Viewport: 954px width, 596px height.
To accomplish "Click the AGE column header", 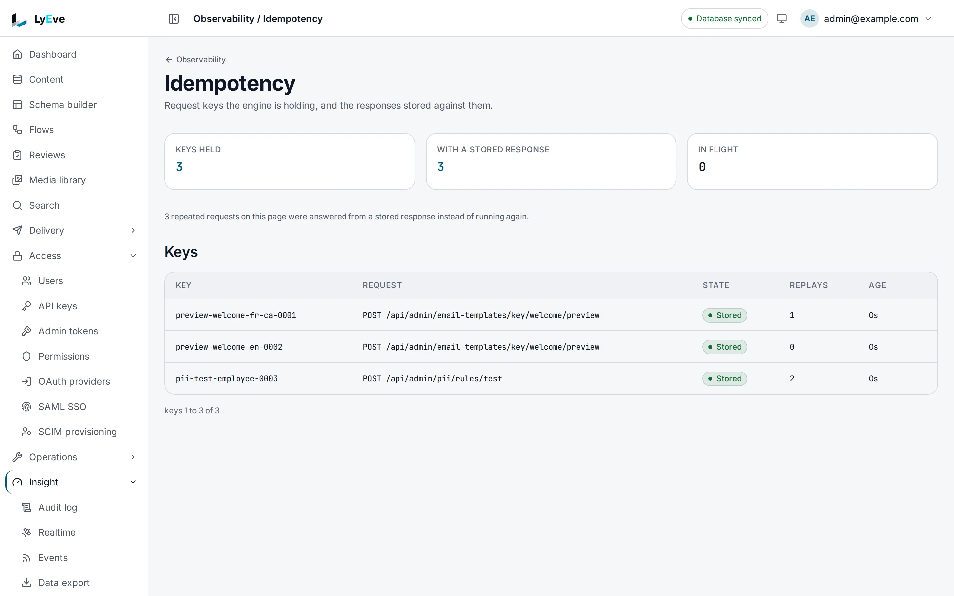I will 877,285.
